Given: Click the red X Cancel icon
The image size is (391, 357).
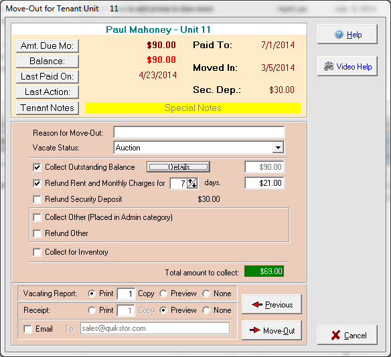Looking at the screenshot, I should pyautogui.click(x=335, y=335).
